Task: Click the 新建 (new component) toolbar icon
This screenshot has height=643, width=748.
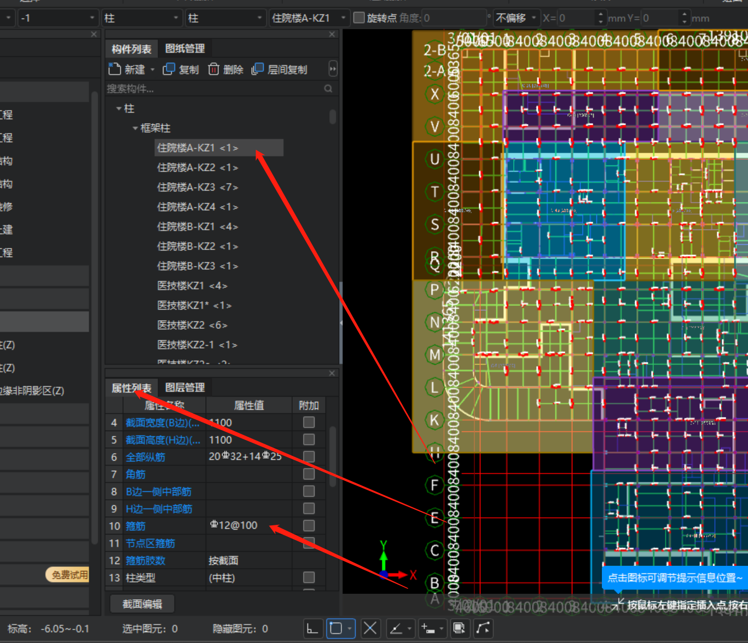Action: pos(114,69)
